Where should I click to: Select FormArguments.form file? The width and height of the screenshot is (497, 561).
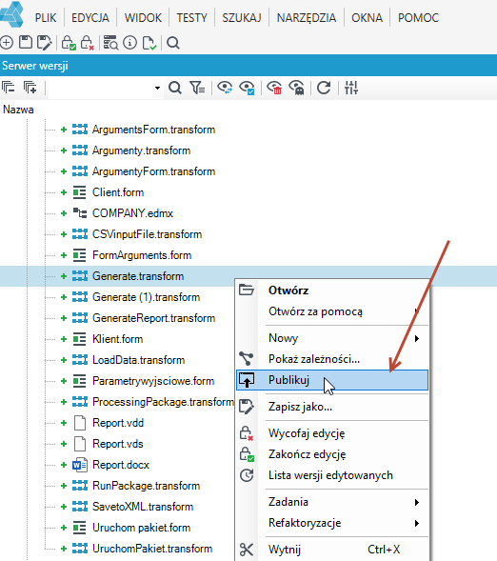(x=142, y=255)
